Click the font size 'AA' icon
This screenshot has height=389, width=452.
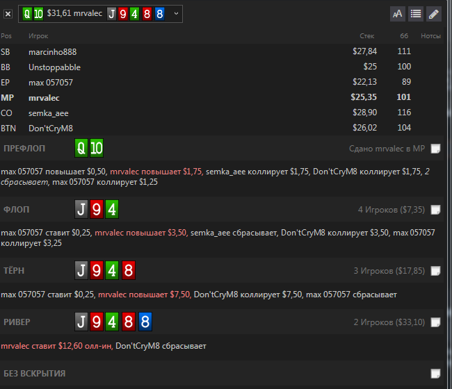point(398,13)
